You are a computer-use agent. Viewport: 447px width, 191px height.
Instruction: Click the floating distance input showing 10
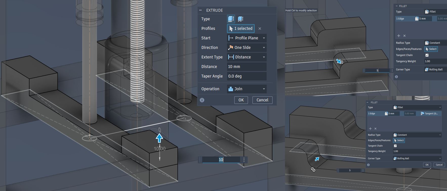tap(221, 160)
